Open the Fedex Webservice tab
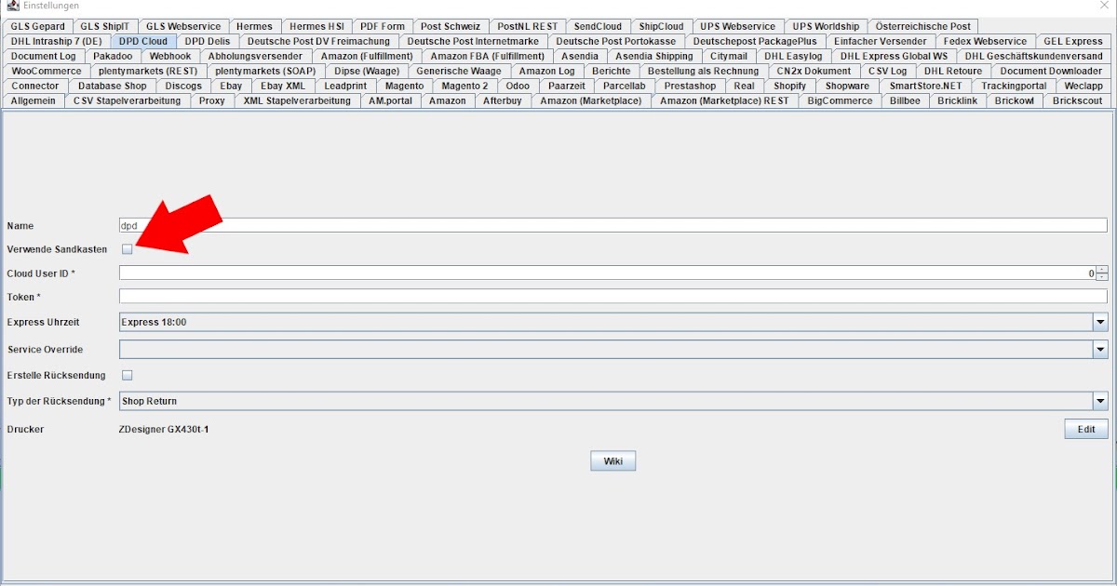 coord(985,41)
